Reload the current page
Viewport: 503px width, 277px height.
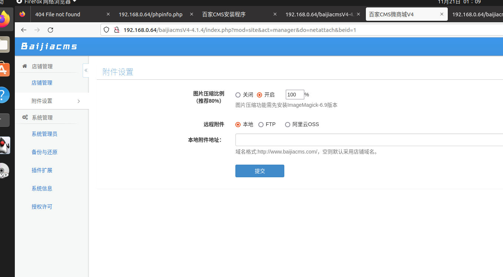[50, 30]
